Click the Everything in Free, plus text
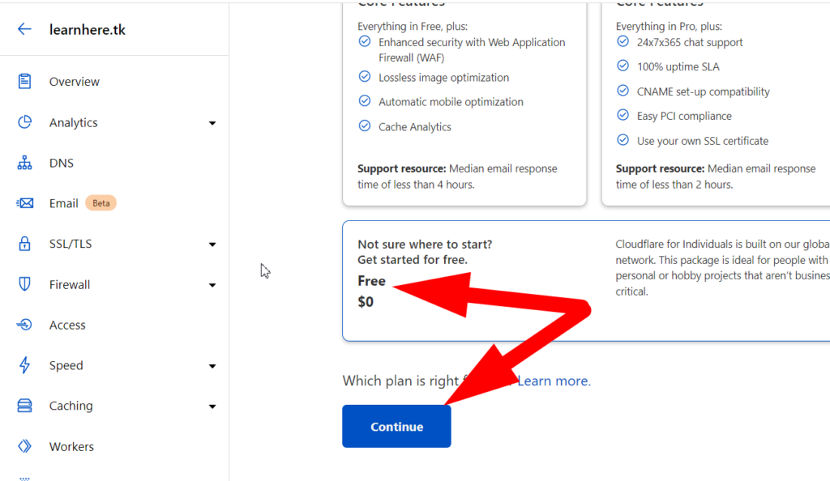830x481 pixels. coord(413,27)
